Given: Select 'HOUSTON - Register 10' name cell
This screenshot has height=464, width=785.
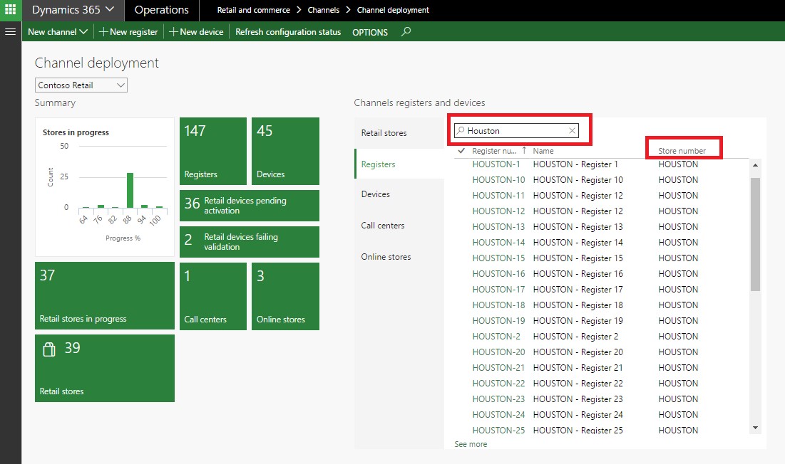Looking at the screenshot, I should pos(578,180).
